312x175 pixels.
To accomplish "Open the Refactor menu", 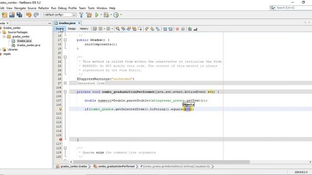I will (x=43, y=8).
